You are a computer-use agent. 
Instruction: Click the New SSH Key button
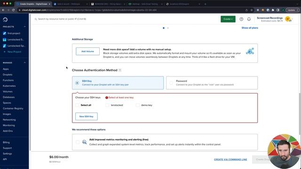click(x=87, y=116)
